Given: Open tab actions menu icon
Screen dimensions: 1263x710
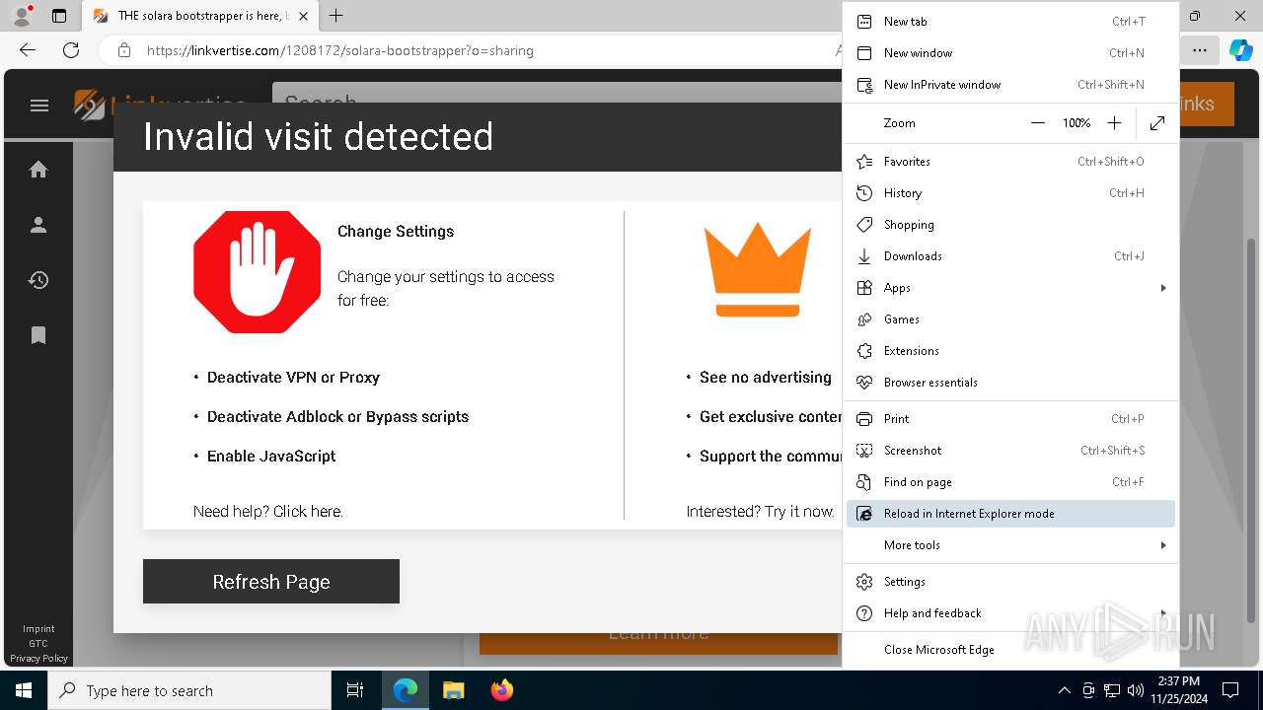Looking at the screenshot, I should (x=59, y=16).
